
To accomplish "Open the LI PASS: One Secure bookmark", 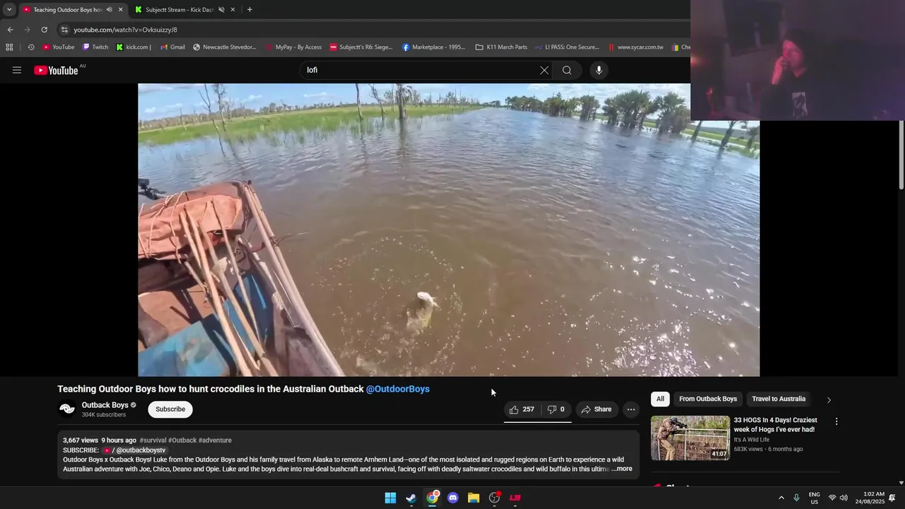I will pyautogui.click(x=567, y=47).
